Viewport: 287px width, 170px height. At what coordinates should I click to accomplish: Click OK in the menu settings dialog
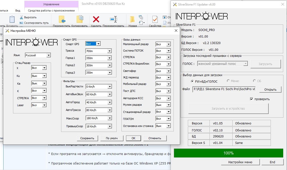coord(133,138)
